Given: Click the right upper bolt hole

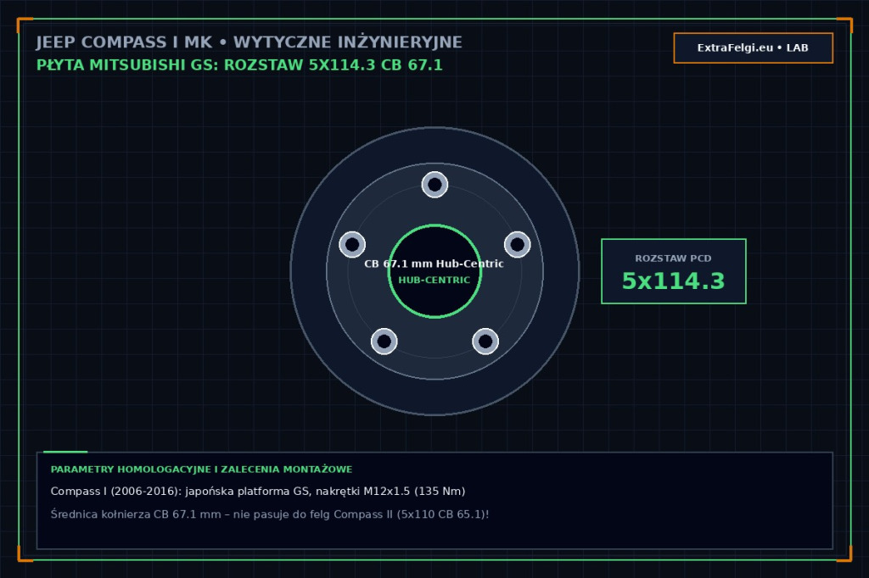Looking at the screenshot, I should pyautogui.click(x=517, y=244).
